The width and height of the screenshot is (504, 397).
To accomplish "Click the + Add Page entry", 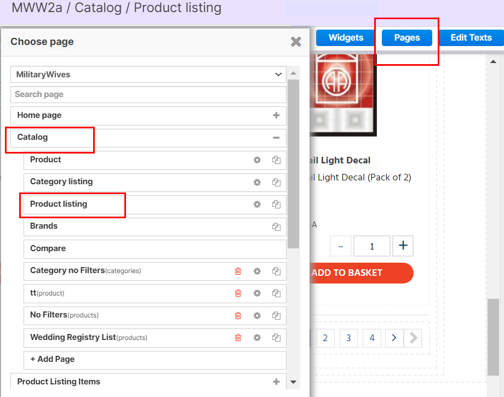I will click(154, 359).
